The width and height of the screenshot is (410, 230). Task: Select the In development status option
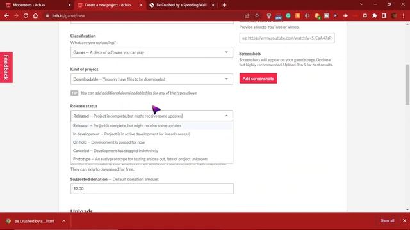152,134
